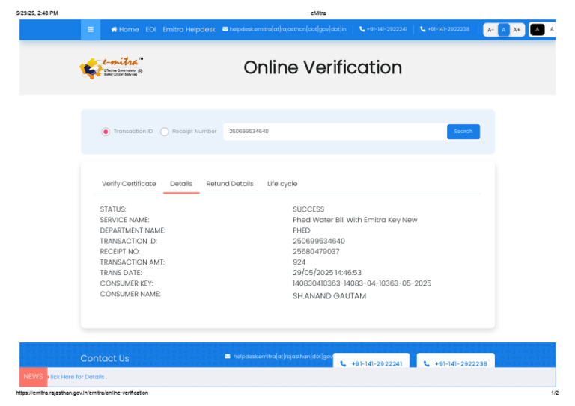
Task: Open the hamburger menu in top bar
Action: 91,30
